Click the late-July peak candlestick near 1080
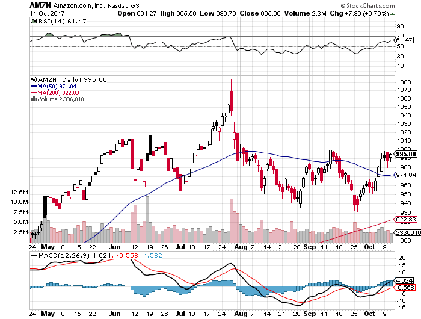Screen dimensions: 421x319 click(231, 98)
